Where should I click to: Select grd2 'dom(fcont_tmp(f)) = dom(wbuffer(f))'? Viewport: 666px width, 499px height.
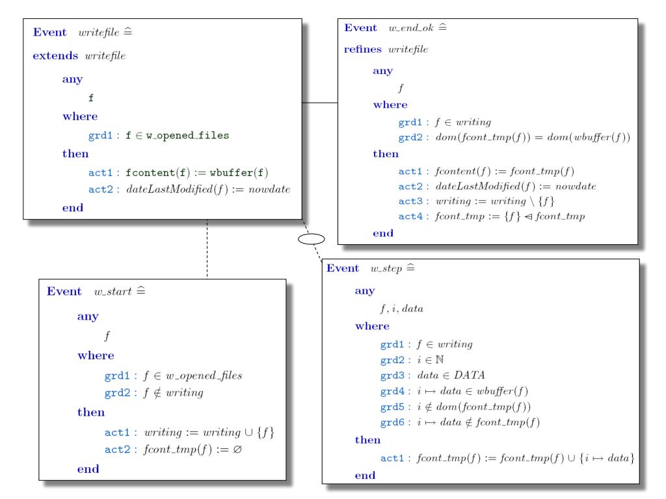[x=514, y=138]
